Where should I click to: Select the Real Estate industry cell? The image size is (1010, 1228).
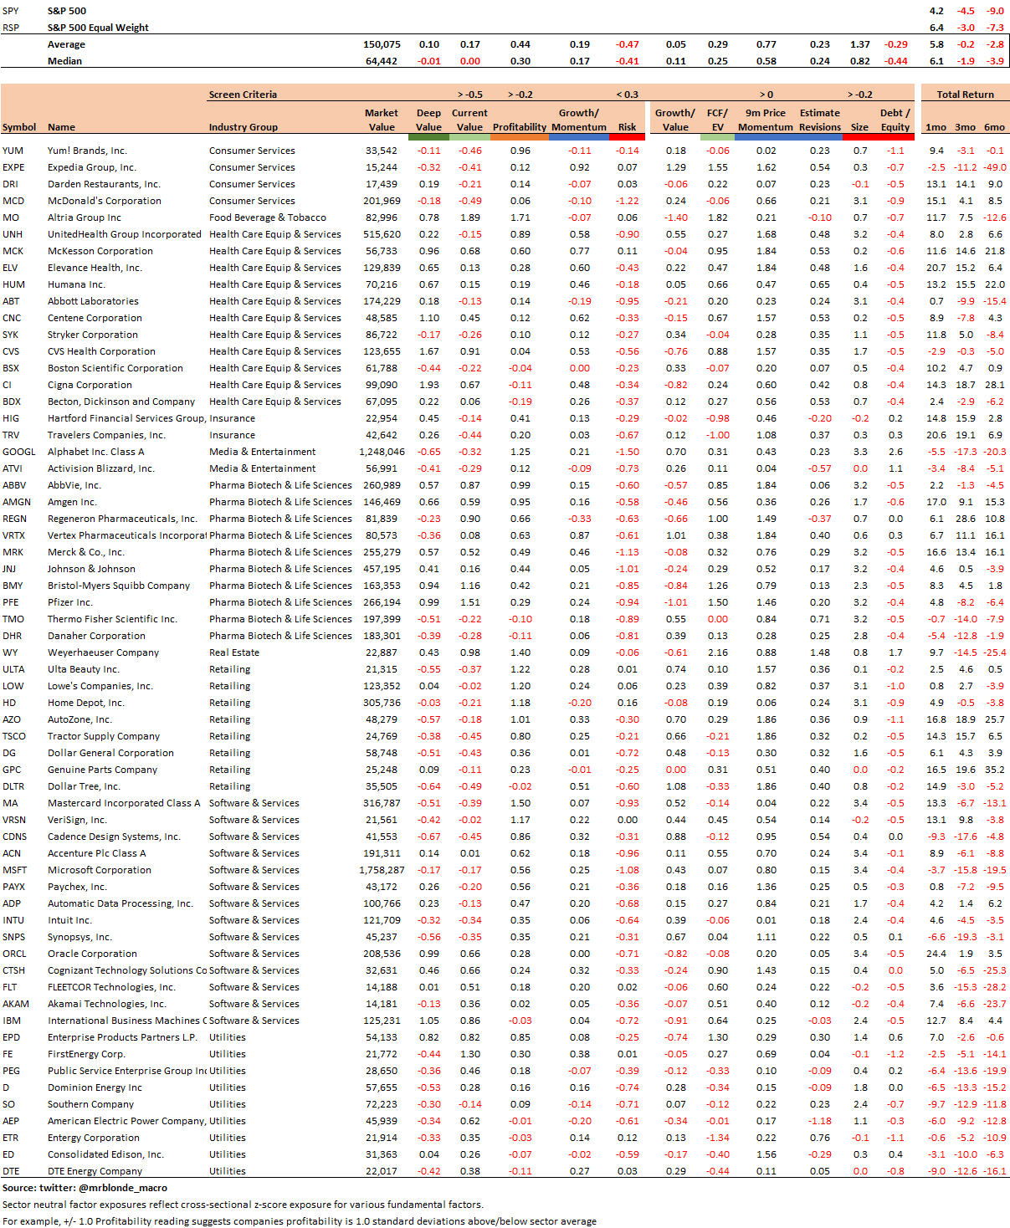(x=234, y=652)
